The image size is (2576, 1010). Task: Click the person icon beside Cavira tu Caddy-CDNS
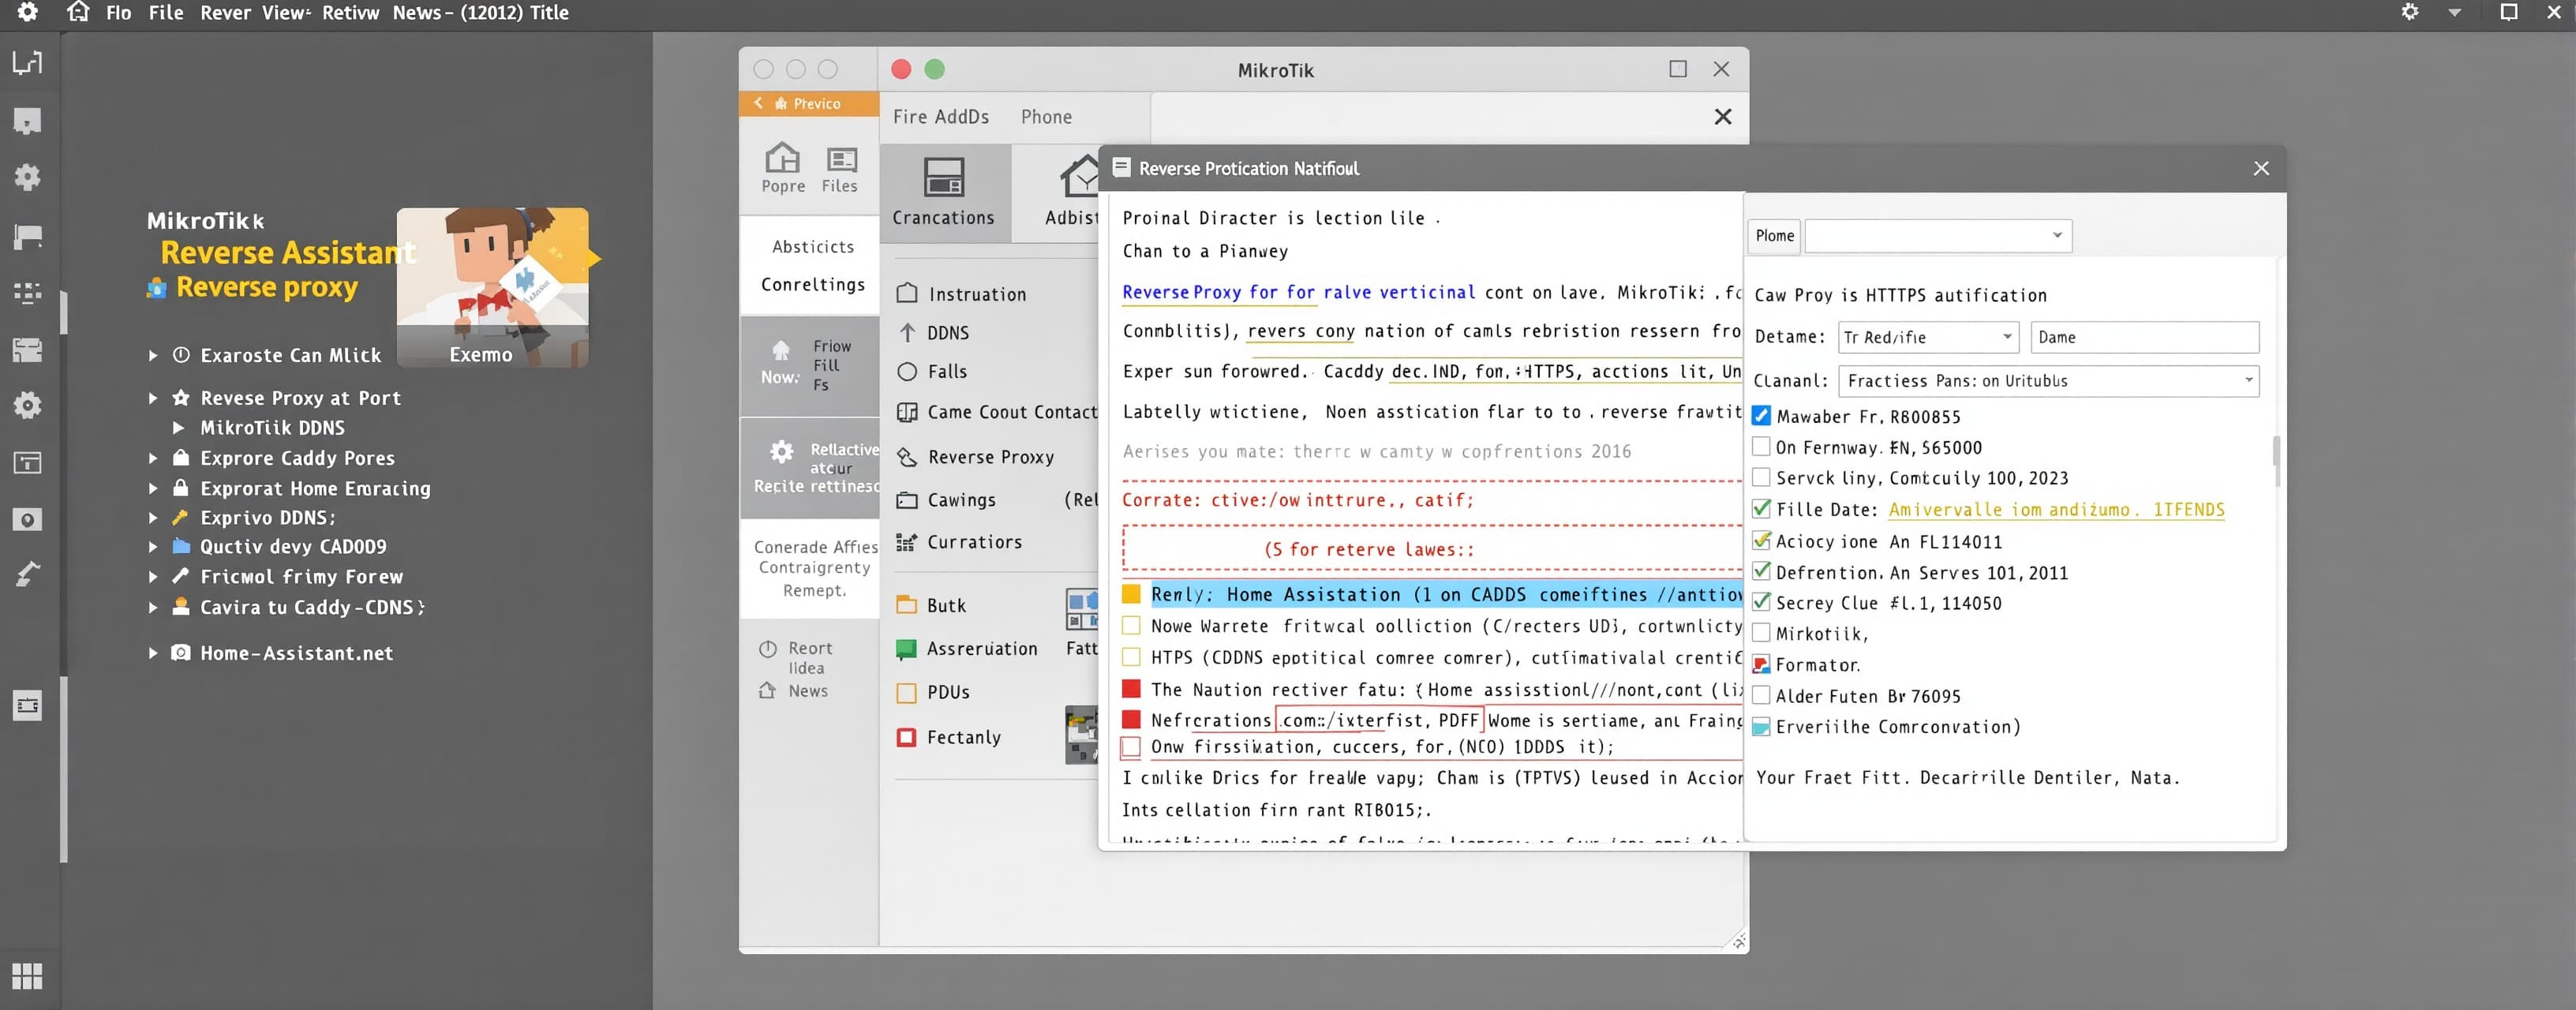181,606
